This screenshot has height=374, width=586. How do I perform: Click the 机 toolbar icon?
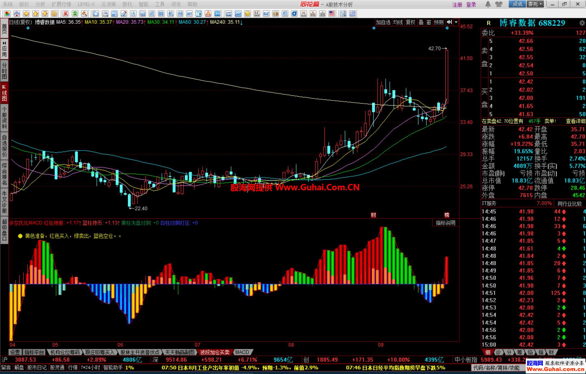click(x=170, y=14)
